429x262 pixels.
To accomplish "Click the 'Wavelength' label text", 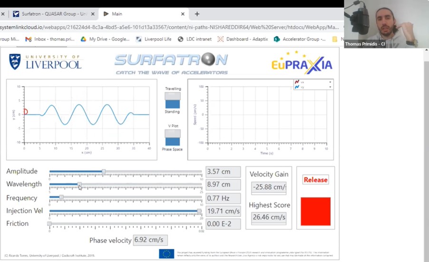I will tap(24, 184).
